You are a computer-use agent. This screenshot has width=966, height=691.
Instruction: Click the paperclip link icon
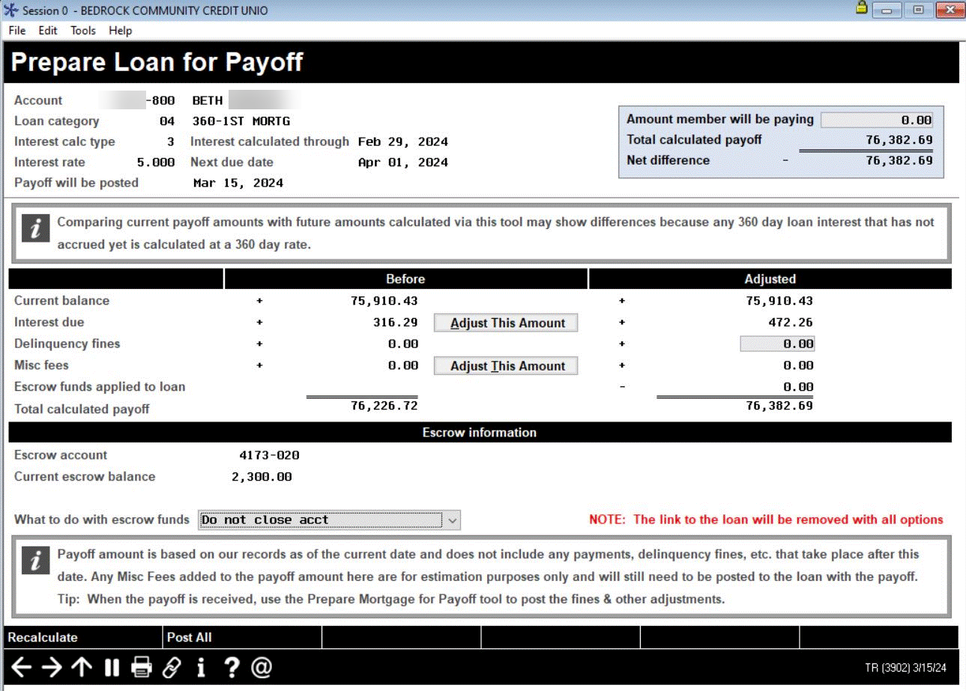pos(172,667)
